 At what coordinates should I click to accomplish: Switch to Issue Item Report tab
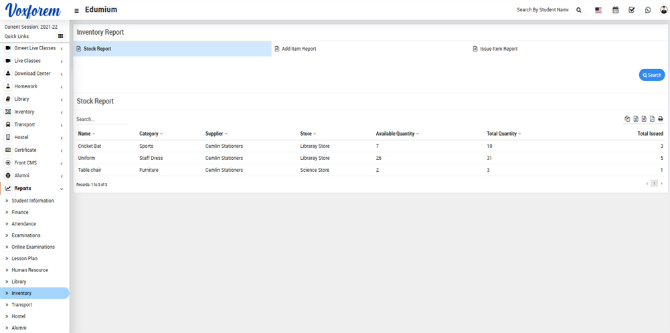(498, 49)
